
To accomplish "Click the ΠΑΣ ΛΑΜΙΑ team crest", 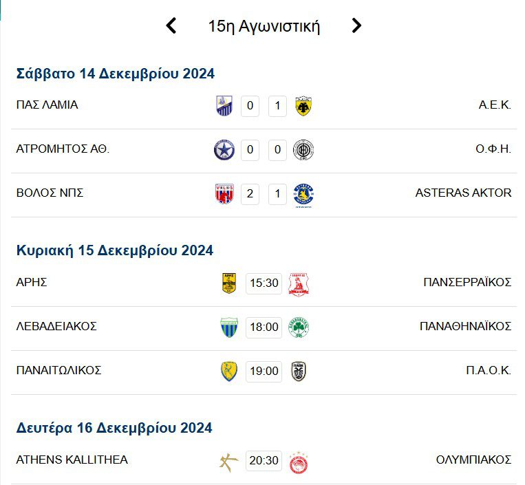I will click(x=224, y=106).
